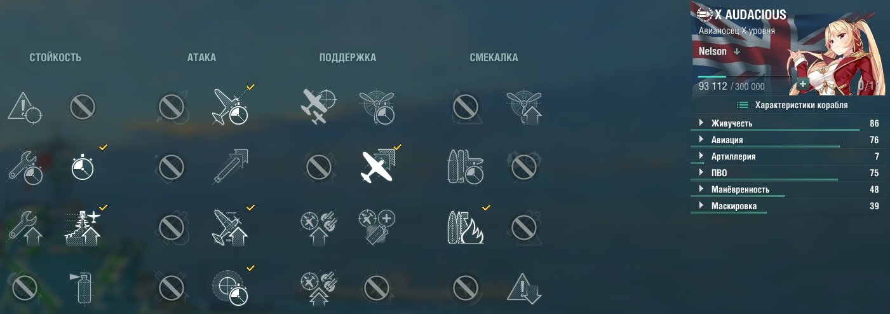Screen dimensions: 890x314
Task: Click the wrench with timer repair skill
Action: click(x=25, y=167)
